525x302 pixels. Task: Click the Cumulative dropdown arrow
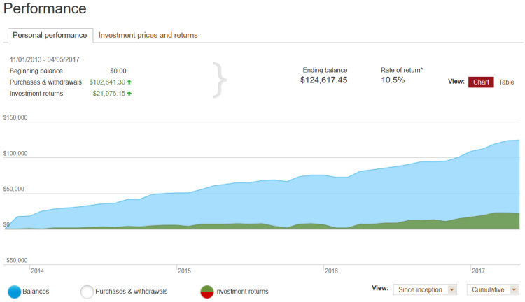tap(514, 289)
